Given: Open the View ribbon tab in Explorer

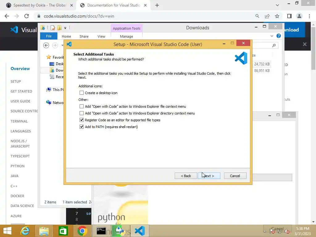Looking at the screenshot, I should [x=101, y=36].
